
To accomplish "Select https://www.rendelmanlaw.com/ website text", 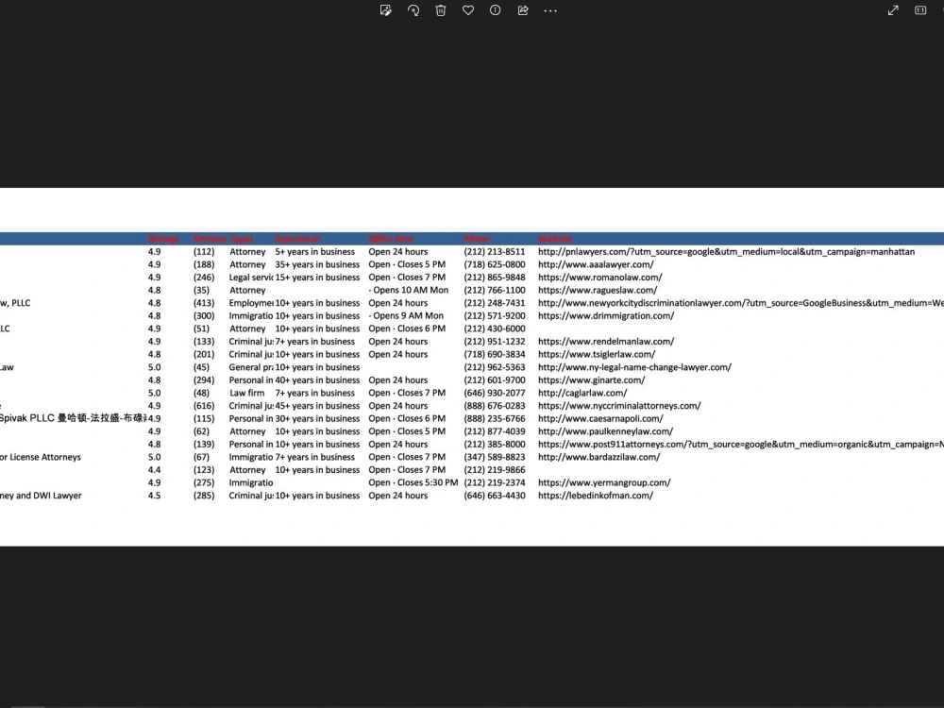I will 606,342.
